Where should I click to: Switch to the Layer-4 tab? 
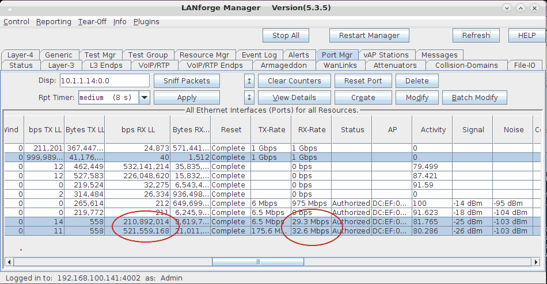coord(20,55)
